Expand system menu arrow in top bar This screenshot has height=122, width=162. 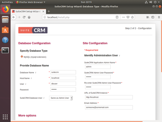[x=159, y=2]
